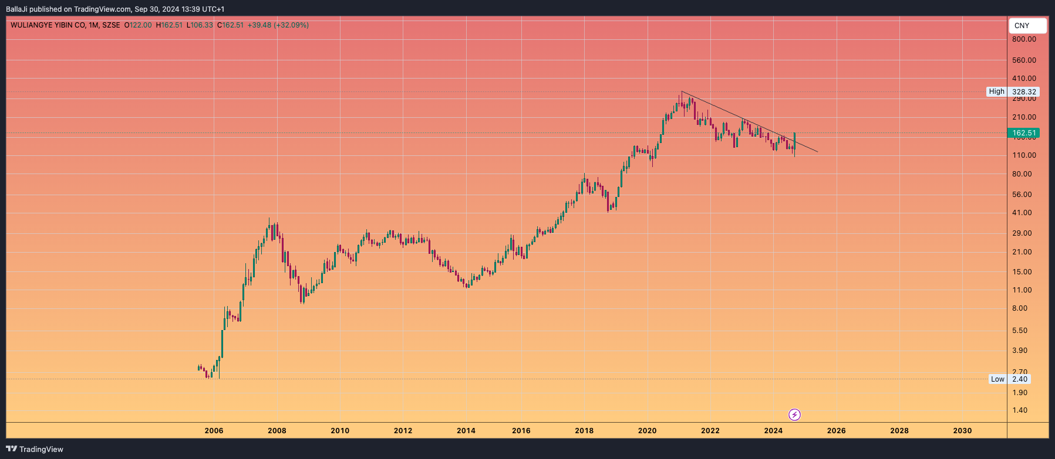Click the 2008 label on time axis

[277, 431]
